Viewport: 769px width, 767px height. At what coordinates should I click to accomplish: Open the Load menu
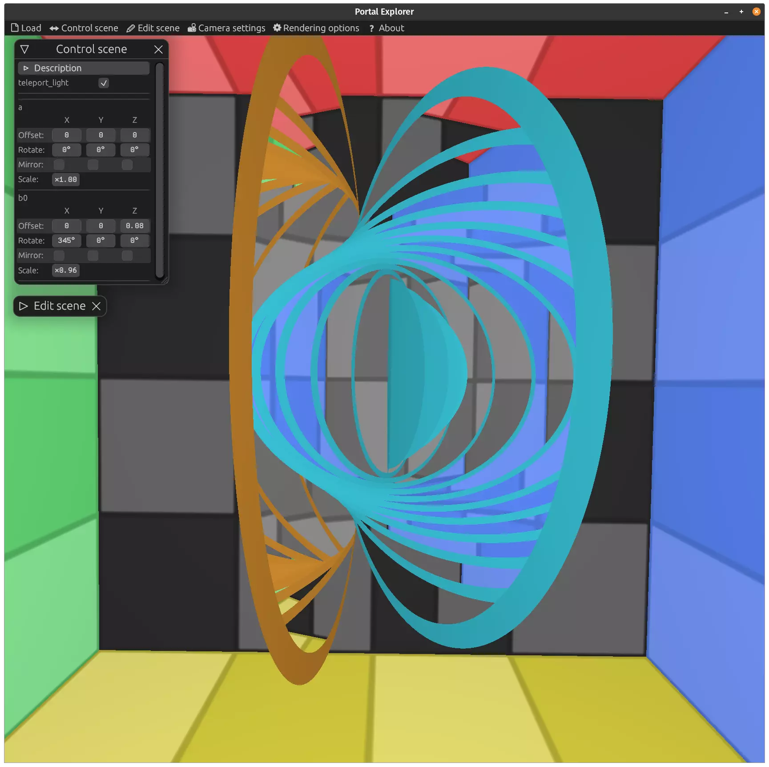tap(26, 28)
